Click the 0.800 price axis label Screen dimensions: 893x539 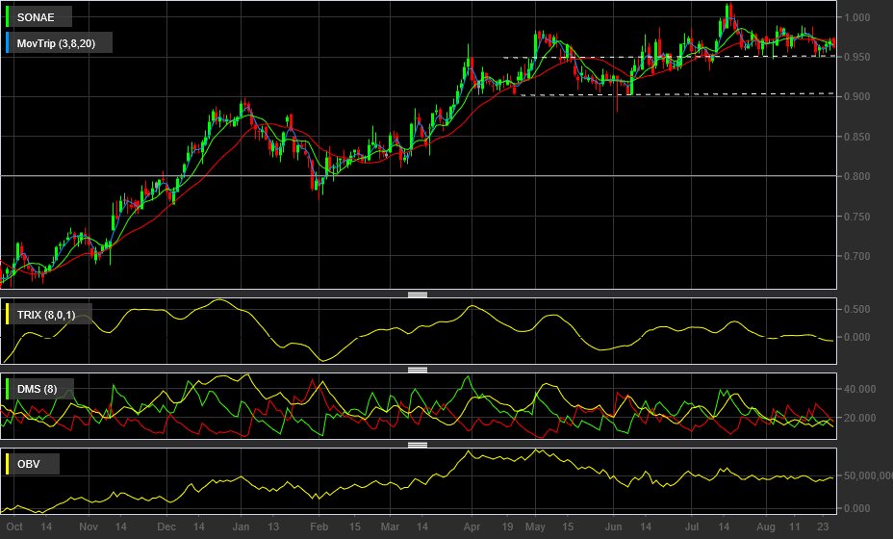click(x=857, y=176)
